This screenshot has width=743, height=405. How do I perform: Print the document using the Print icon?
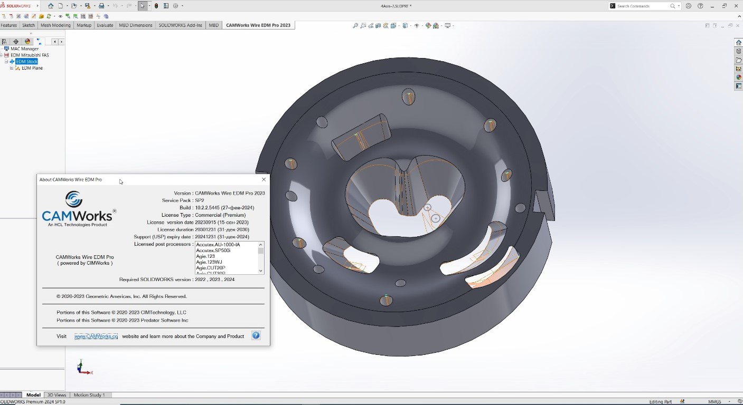click(101, 6)
